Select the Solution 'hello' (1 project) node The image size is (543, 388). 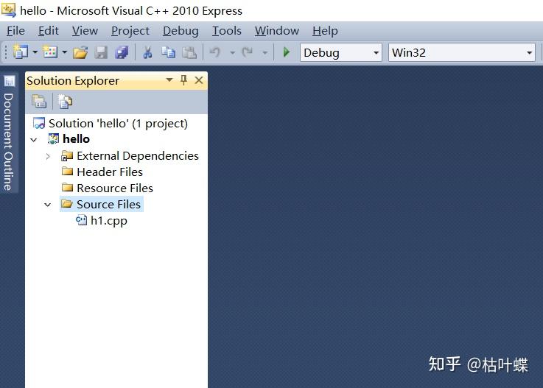[x=110, y=123]
